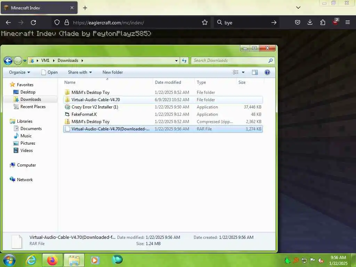
Task: Open the Documents library
Action: tap(28, 129)
